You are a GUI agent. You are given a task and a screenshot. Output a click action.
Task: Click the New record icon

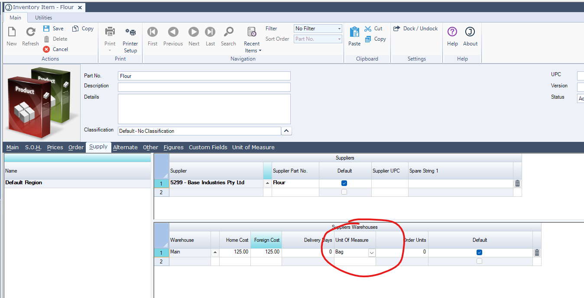(12, 32)
